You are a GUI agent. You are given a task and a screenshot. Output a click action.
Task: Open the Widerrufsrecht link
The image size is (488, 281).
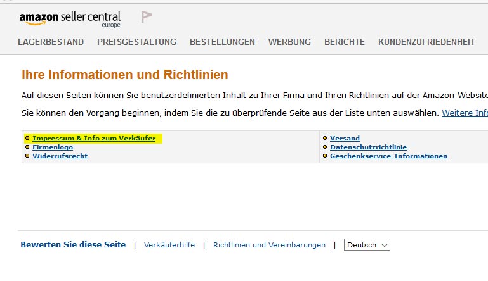[x=60, y=156]
